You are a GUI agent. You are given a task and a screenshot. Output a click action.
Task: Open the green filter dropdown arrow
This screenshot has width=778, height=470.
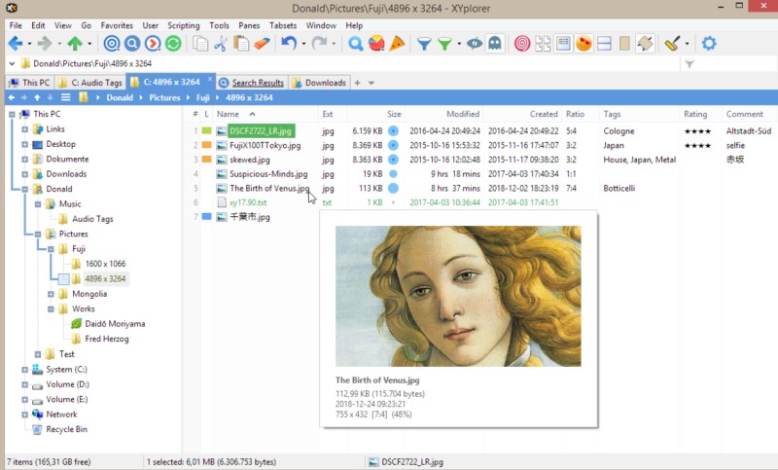coord(459,44)
